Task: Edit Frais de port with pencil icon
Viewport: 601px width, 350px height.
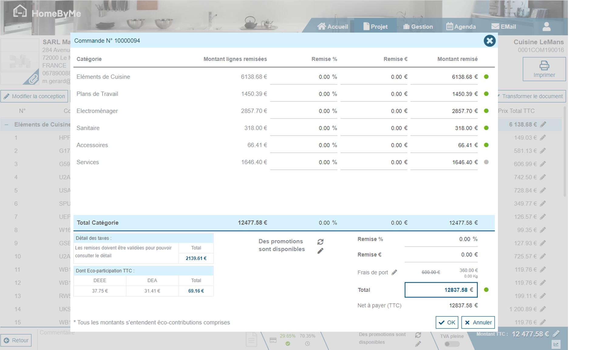Action: click(394, 272)
